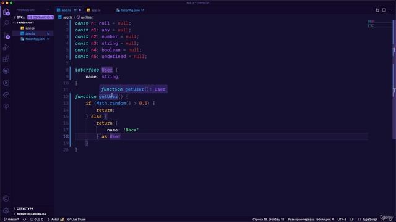This screenshot has height=222, width=396.
Task: Open the Live Share view in activity bar
Action: [x=6, y=94]
